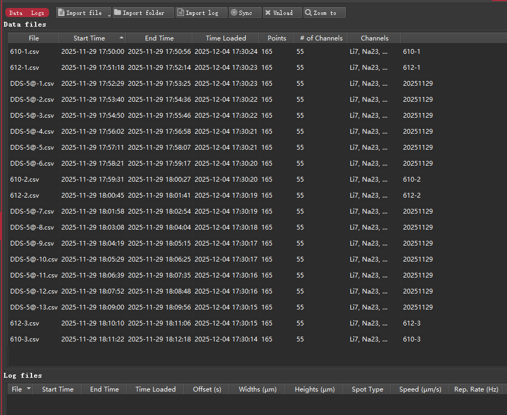Click the Import file button
The height and width of the screenshot is (415, 507).
pyautogui.click(x=81, y=13)
